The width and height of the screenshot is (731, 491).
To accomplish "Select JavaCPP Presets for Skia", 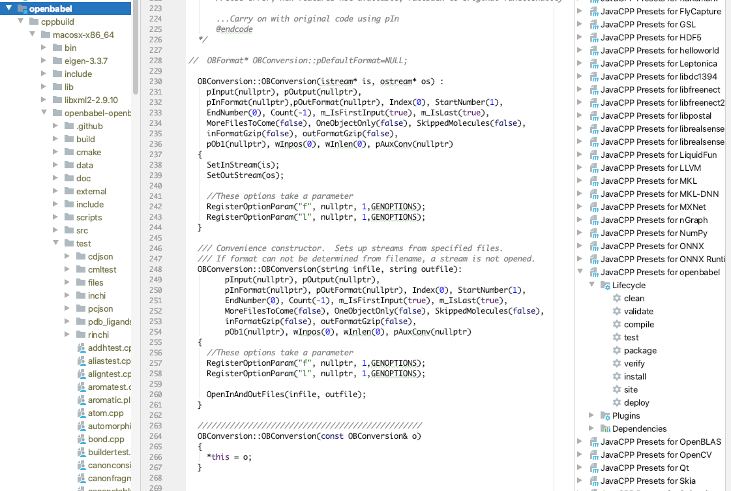I will [648, 481].
